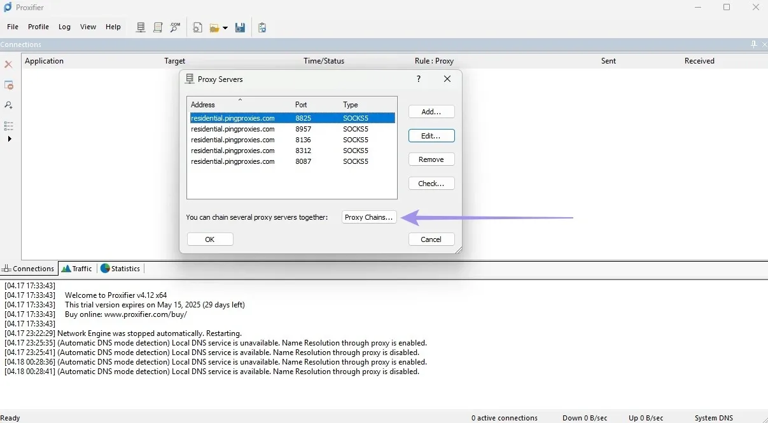Expand the open profile dropdown arrow
Image resolution: width=768 pixels, height=423 pixels.
[x=225, y=28]
